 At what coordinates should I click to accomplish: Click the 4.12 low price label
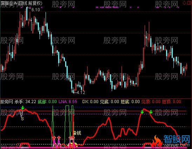click(x=81, y=93)
